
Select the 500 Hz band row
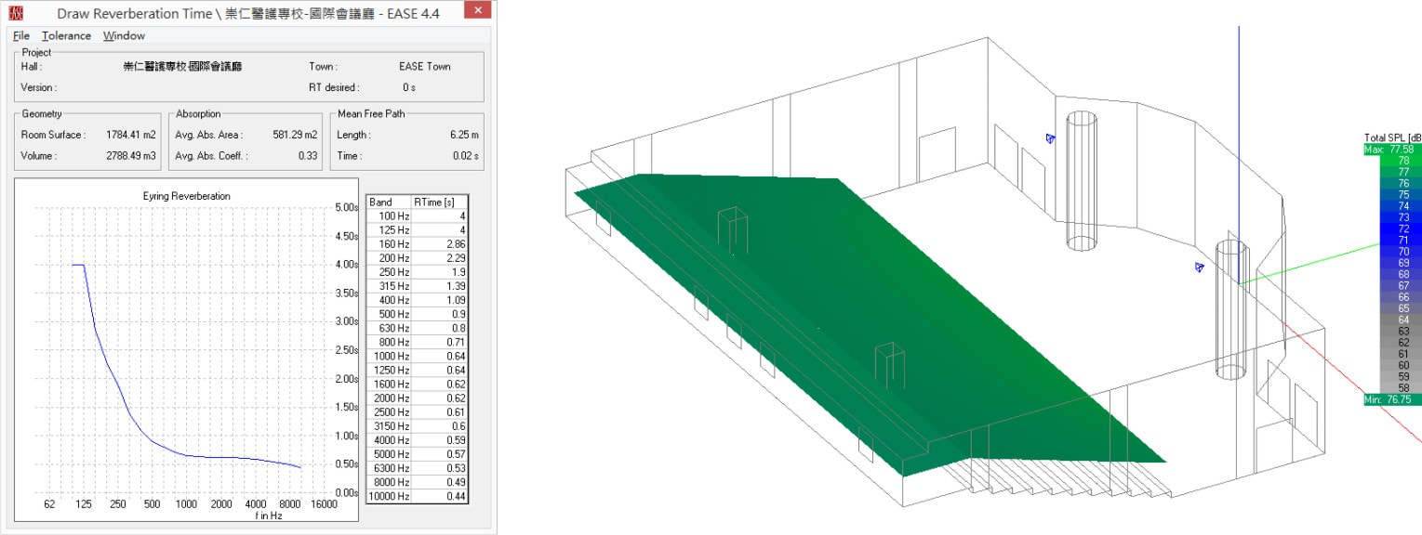[418, 314]
